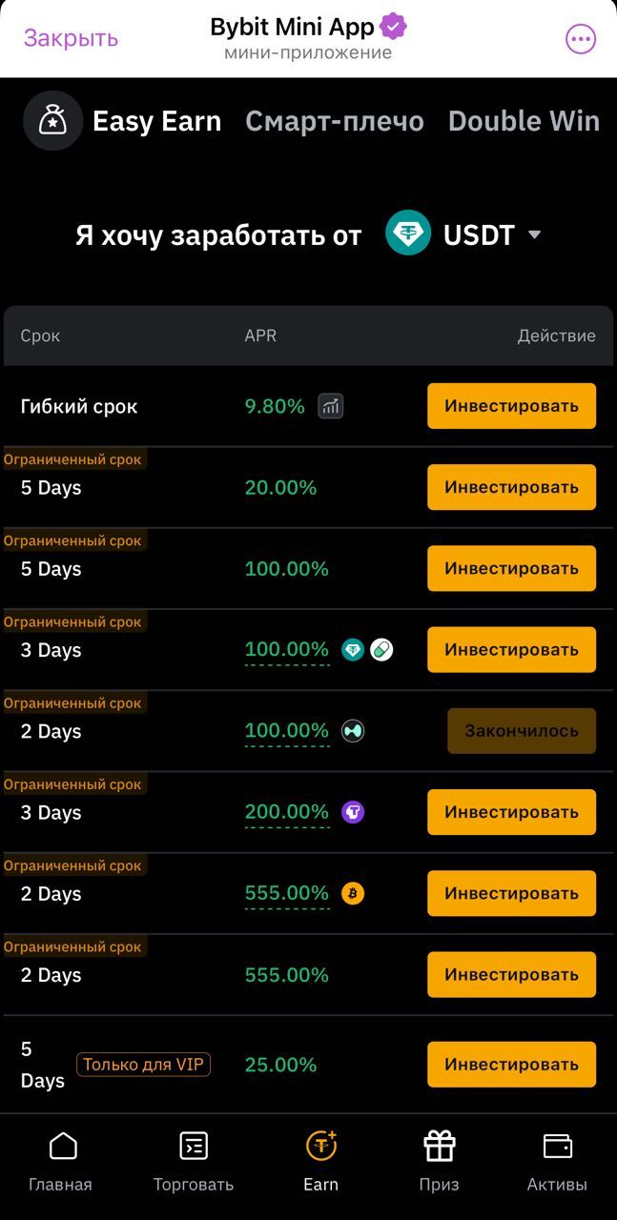Select the Торговать trading icon
This screenshot has height=1220, width=617.
pyautogui.click(x=192, y=1148)
